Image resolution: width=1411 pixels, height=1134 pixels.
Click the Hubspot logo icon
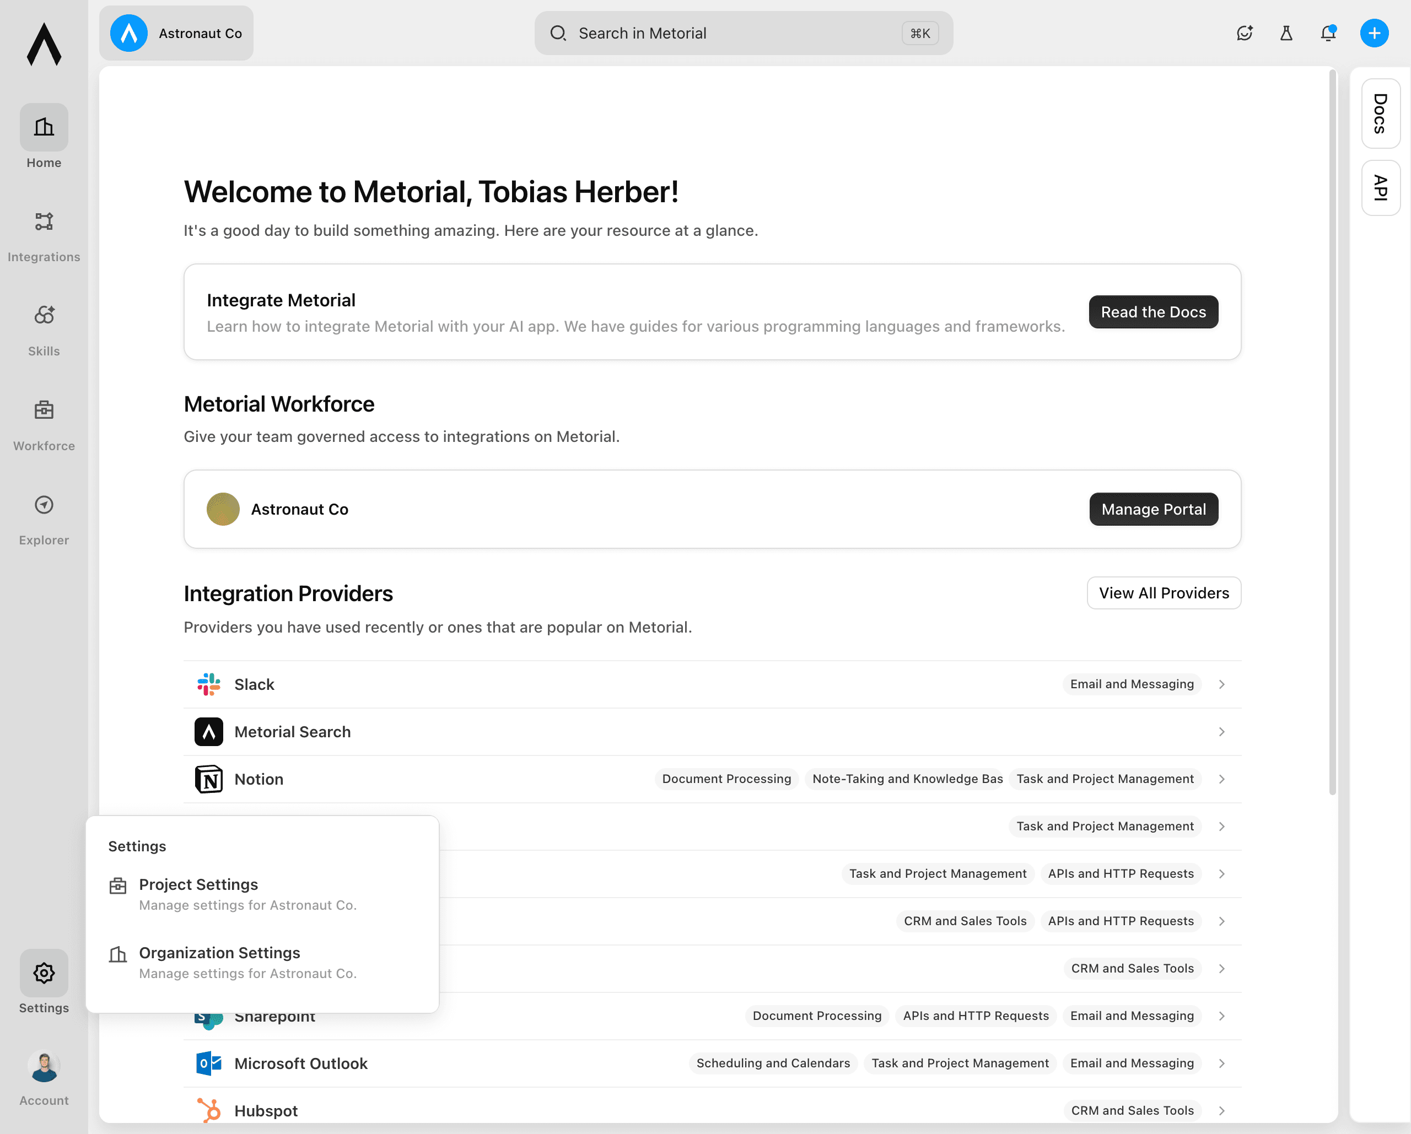209,1110
